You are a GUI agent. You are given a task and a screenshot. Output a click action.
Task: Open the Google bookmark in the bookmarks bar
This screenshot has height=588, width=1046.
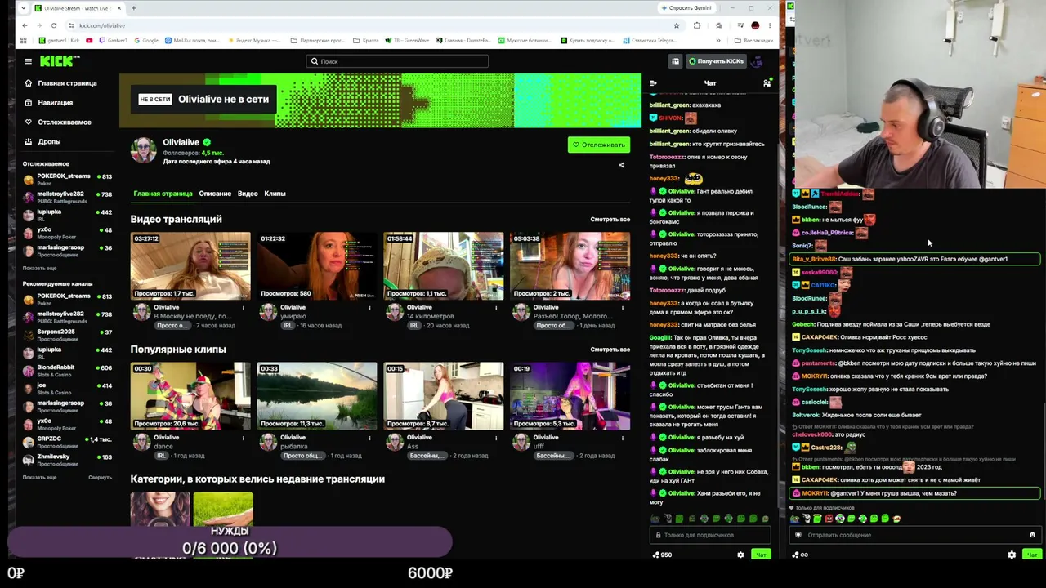click(x=147, y=40)
